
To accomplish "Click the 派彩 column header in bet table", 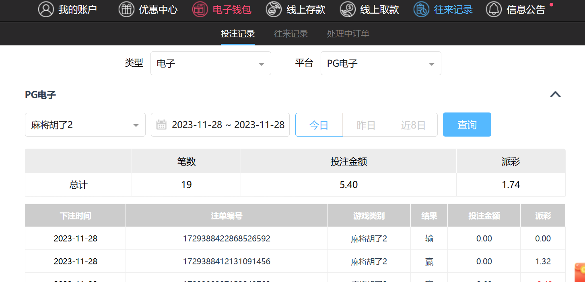I will click(543, 216).
